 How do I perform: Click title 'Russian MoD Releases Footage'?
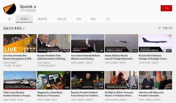pos(153,57)
